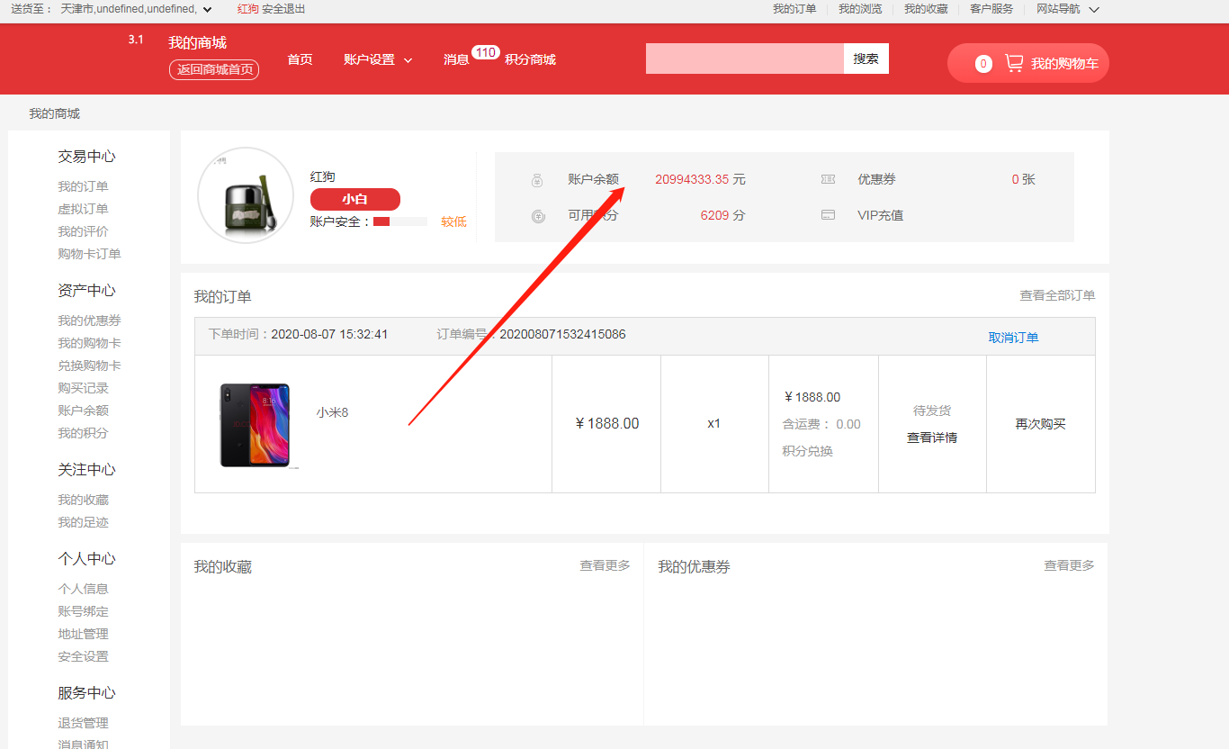Select 我的优惠券 in the sidebar
Screen dimensions: 1229x749
[x=89, y=320]
